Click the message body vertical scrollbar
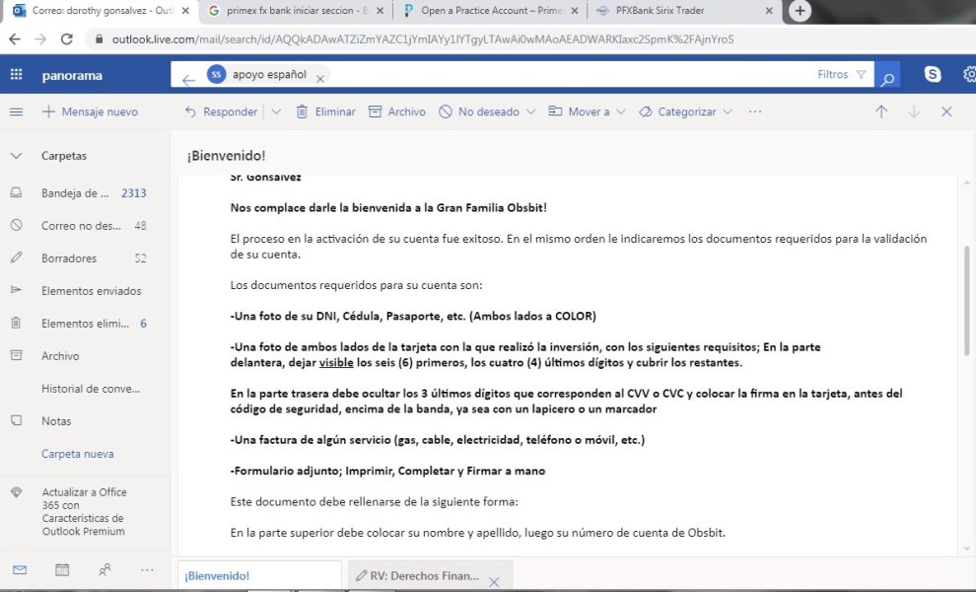The image size is (976, 592). click(x=967, y=301)
